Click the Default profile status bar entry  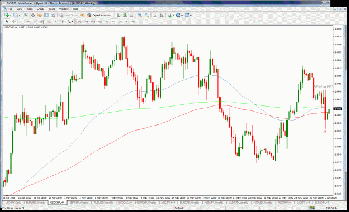coord(179,208)
